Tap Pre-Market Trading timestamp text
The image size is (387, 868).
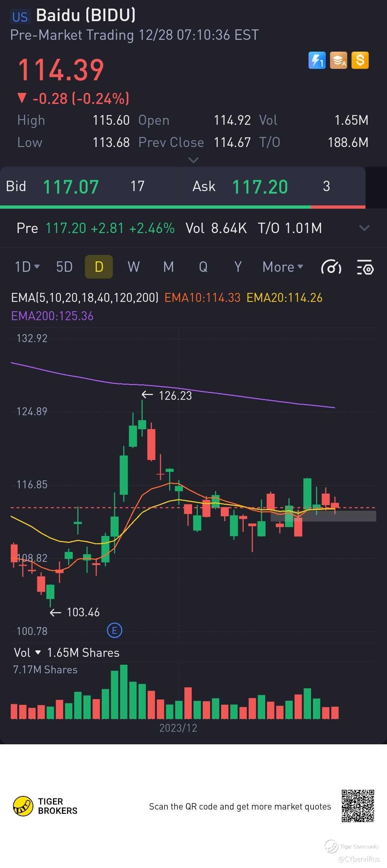[x=134, y=35]
